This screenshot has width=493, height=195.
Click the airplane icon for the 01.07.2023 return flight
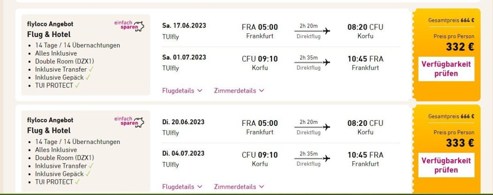tap(327, 63)
